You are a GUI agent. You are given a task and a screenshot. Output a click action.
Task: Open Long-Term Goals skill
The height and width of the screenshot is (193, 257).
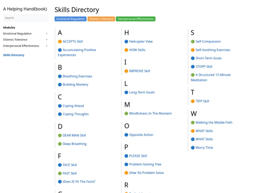click(x=142, y=92)
